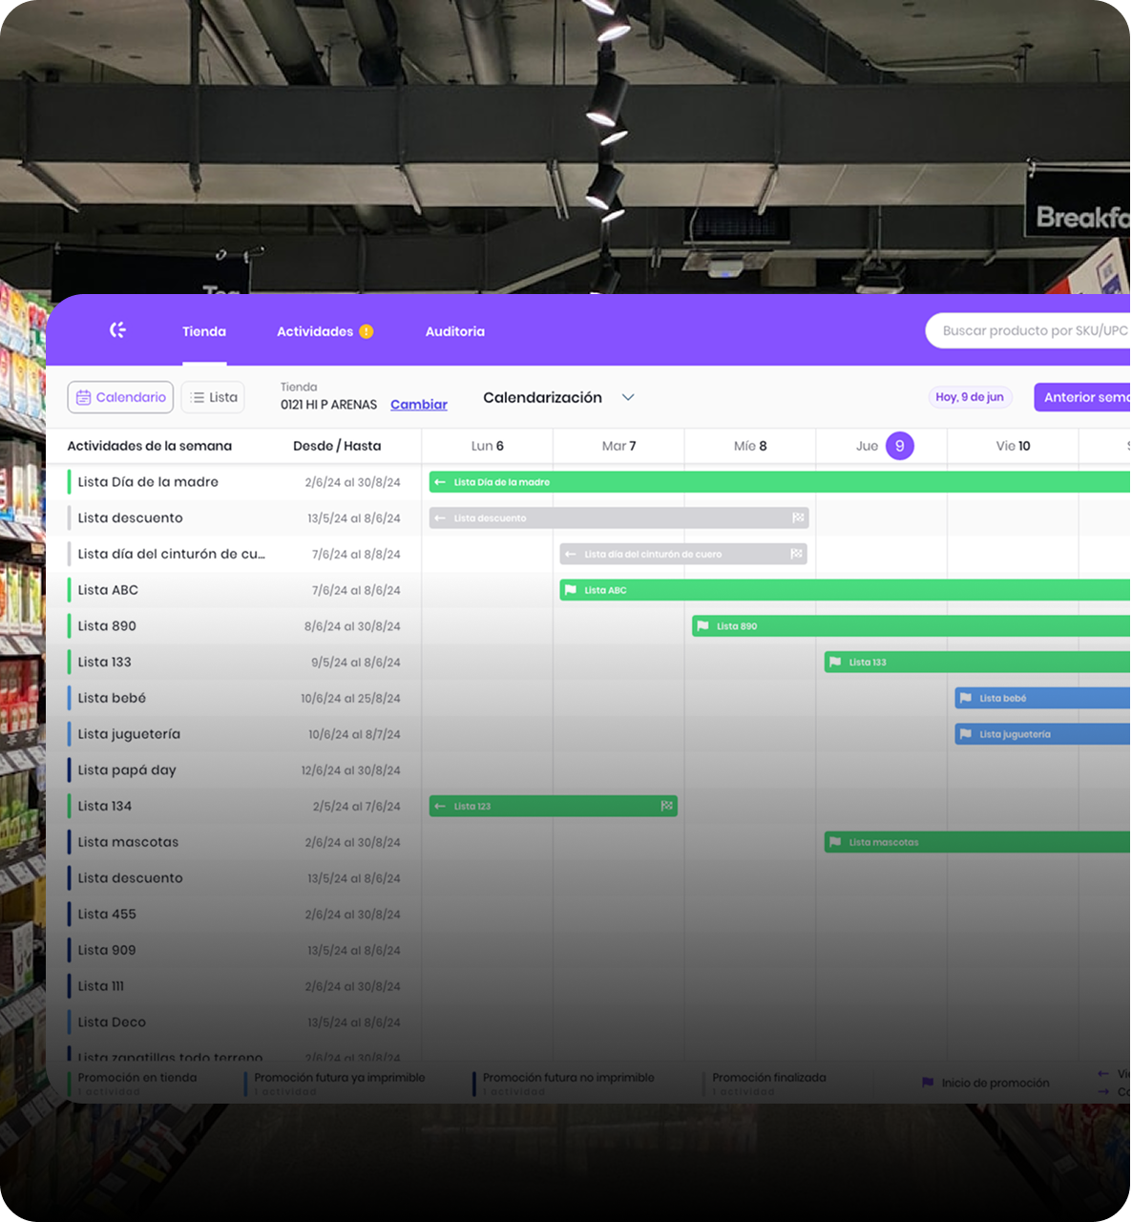Click checkered end flag on Lista descuento bar
Viewport: 1132px width, 1222px height.
point(798,518)
